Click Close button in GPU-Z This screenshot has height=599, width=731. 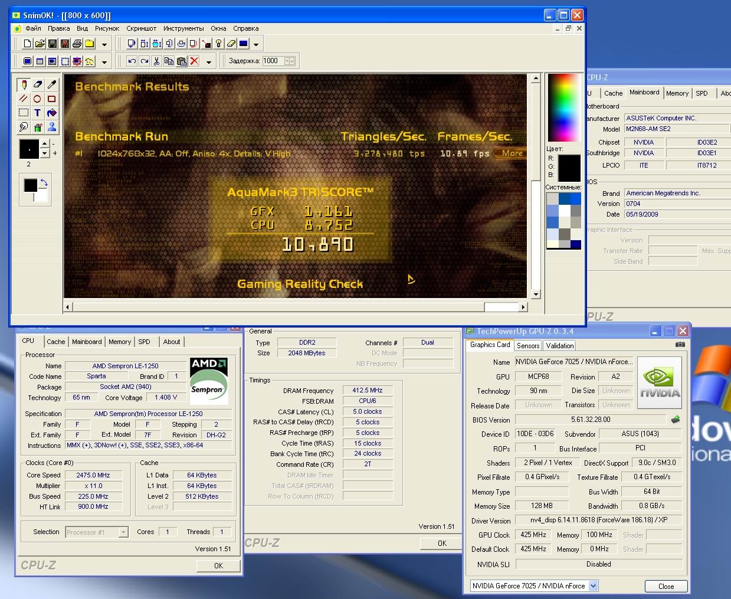click(x=666, y=586)
